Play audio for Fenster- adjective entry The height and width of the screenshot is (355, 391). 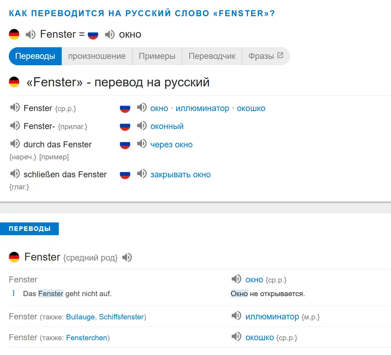coord(15,126)
